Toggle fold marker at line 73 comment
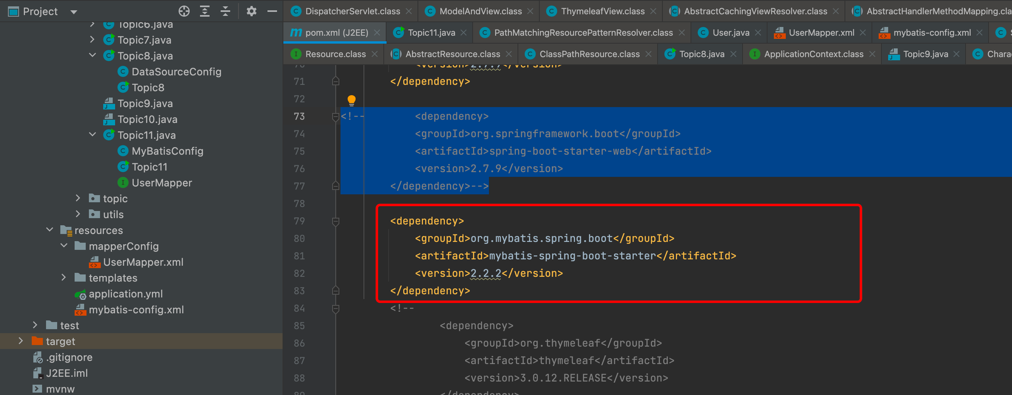 335,117
